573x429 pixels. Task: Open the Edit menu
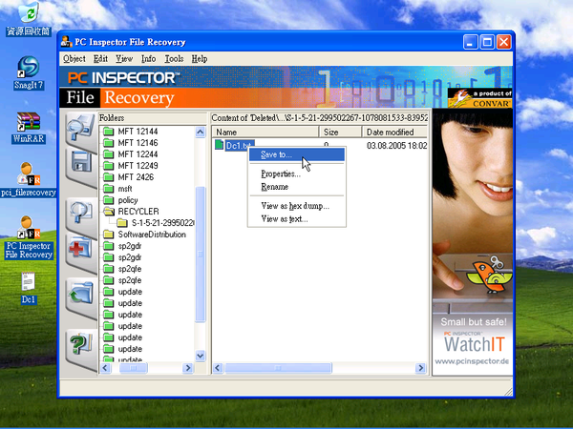tap(100, 59)
